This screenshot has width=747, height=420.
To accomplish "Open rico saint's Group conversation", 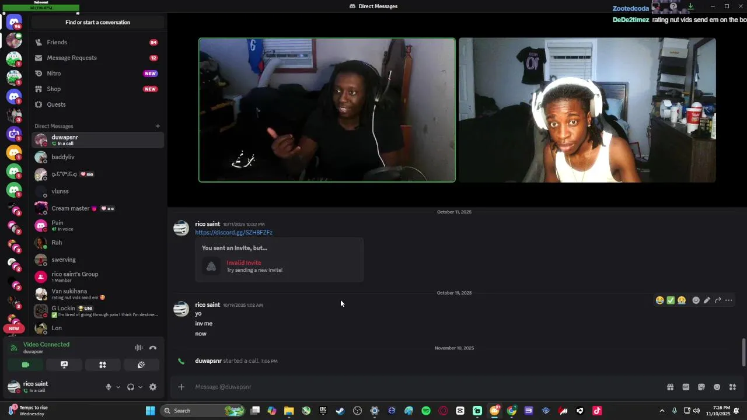I will 97,277.
